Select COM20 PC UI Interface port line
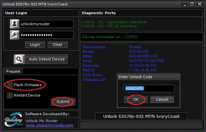Image resolution: width=206 pixels, height=132 pixels. (109, 26)
